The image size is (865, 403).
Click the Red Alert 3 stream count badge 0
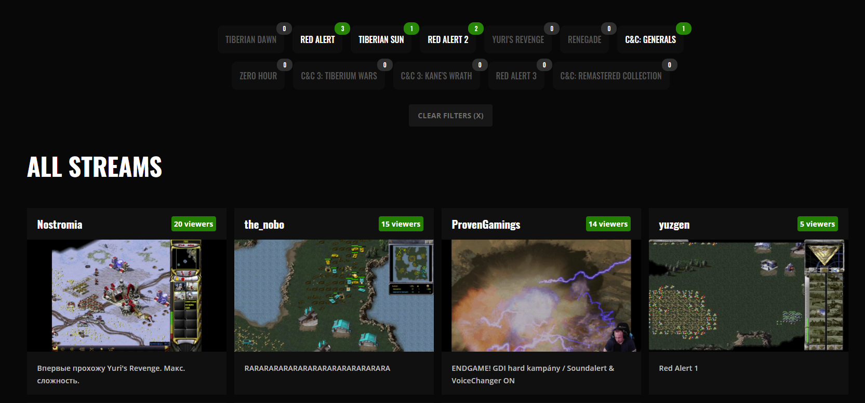tap(544, 65)
